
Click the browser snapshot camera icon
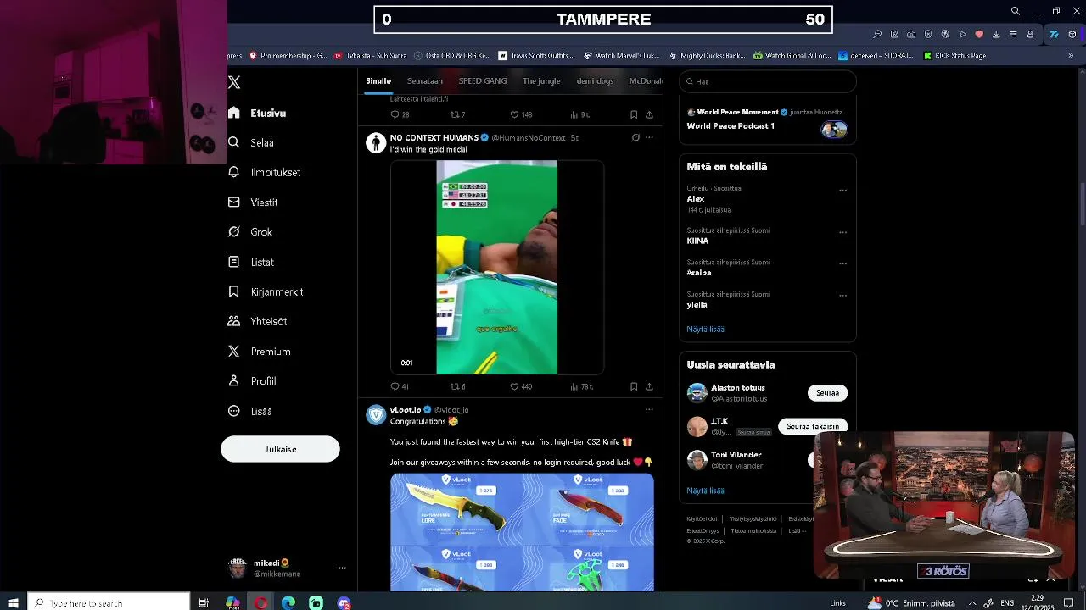click(911, 35)
